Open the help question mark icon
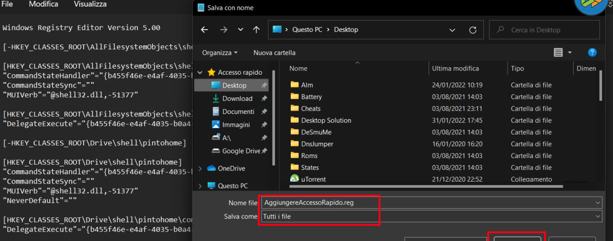Screen dimensions: 613x241 592,52
